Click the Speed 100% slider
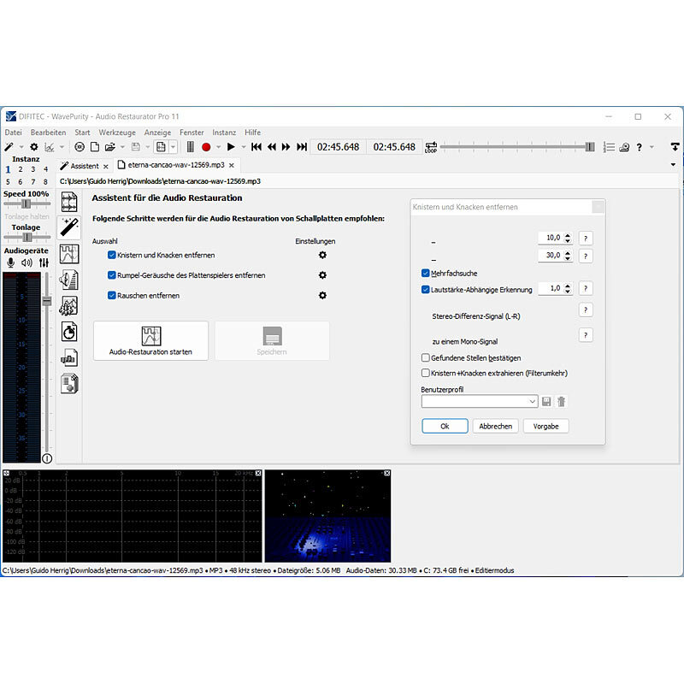The image size is (684, 684). point(26,204)
